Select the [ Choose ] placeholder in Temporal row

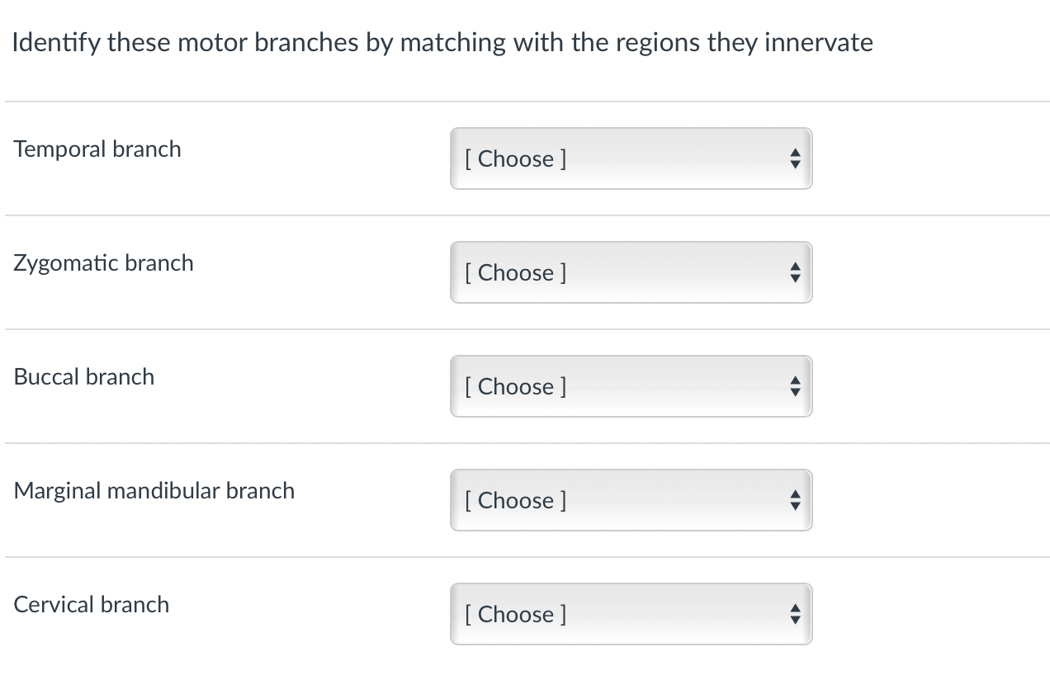coord(515,158)
